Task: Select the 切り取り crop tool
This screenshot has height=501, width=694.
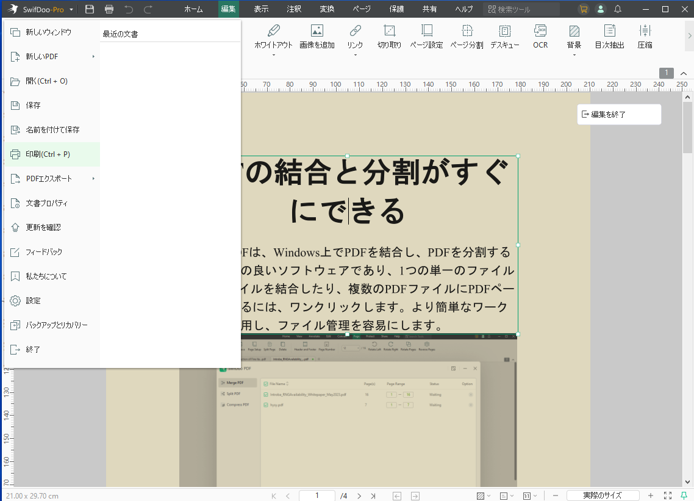Action: [389, 37]
